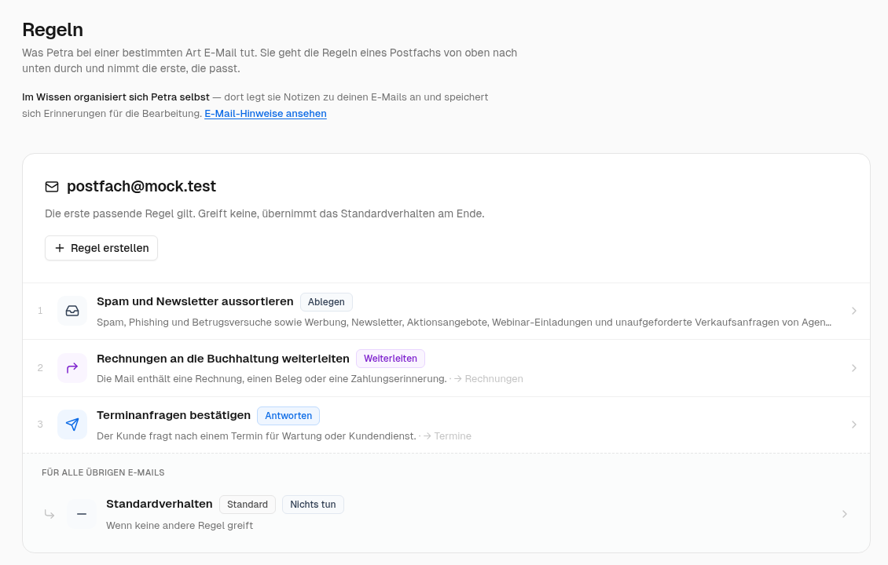Click the corner arrow icon before Standardverhalten
Screen dimensions: 888x565
point(50,514)
